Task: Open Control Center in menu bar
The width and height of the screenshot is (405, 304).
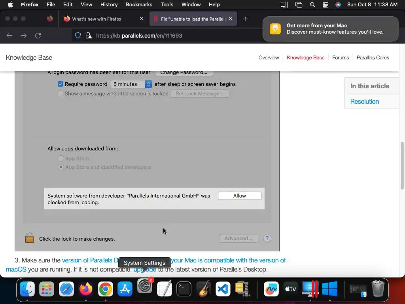Action: [x=326, y=5]
